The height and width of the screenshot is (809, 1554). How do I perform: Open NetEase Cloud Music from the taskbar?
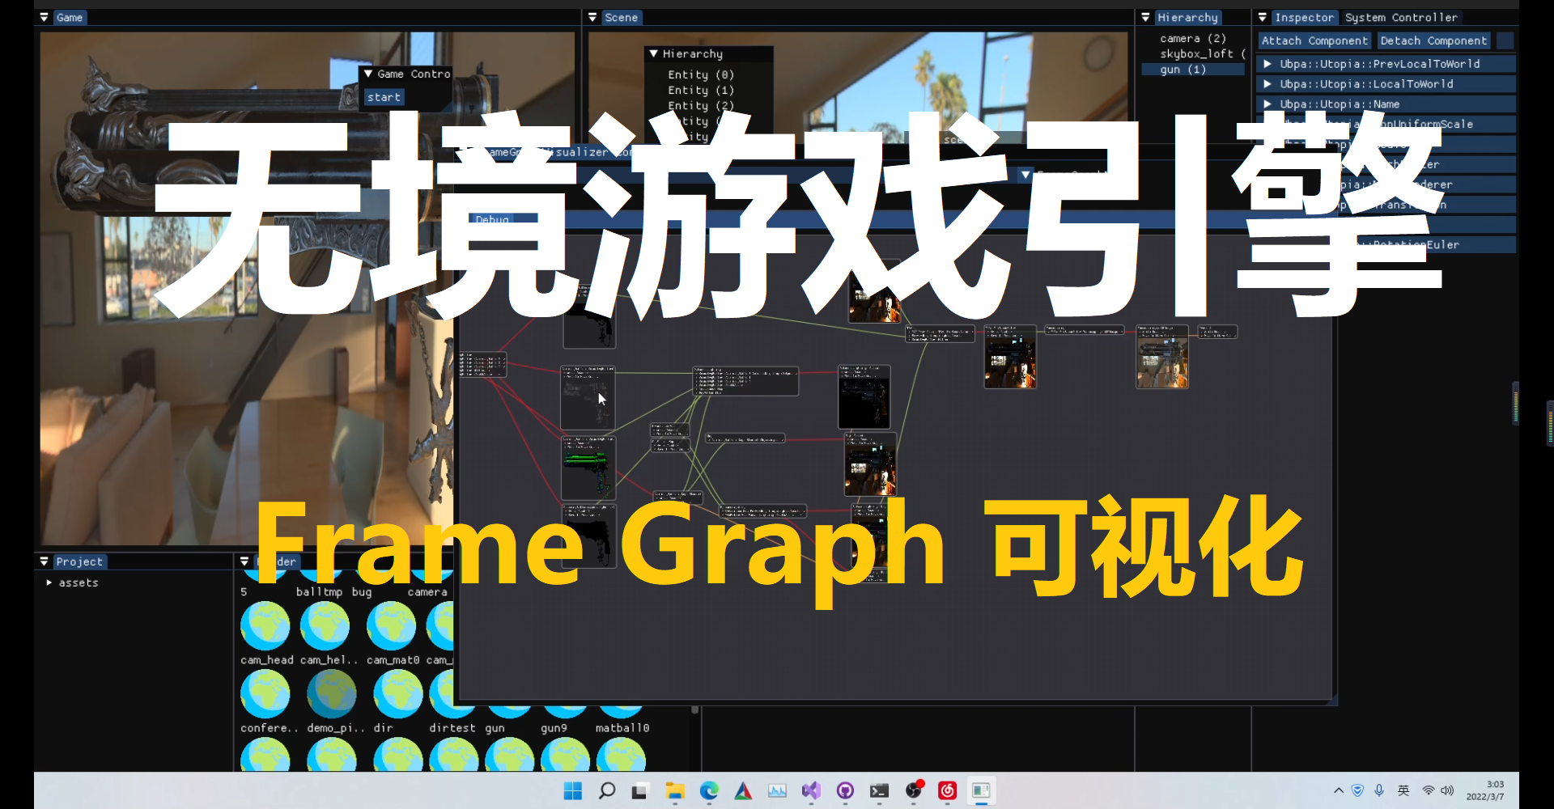947,791
